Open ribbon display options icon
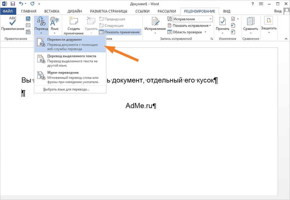 coord(261,4)
